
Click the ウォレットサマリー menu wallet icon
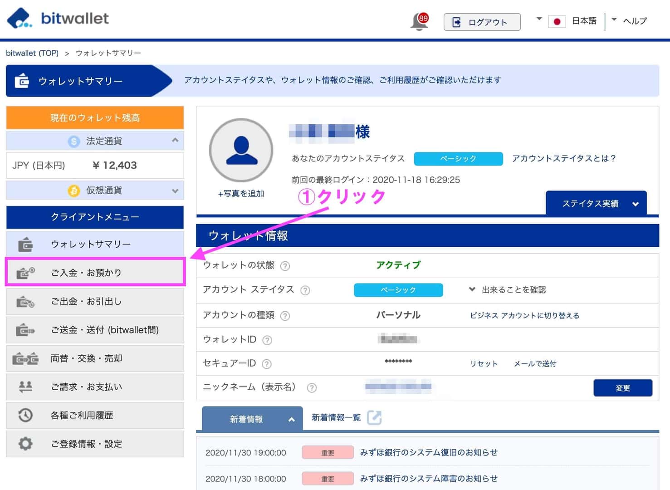tap(25, 245)
